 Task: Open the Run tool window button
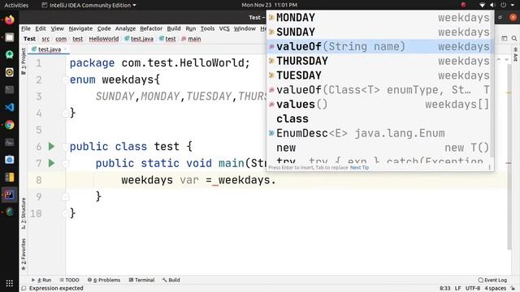click(41, 280)
